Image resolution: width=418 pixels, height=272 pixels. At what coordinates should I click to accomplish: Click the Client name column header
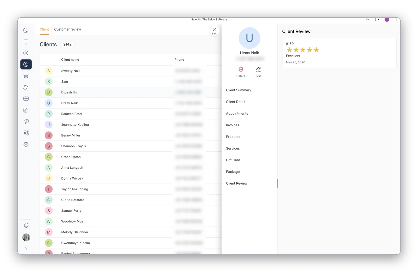[x=70, y=60]
